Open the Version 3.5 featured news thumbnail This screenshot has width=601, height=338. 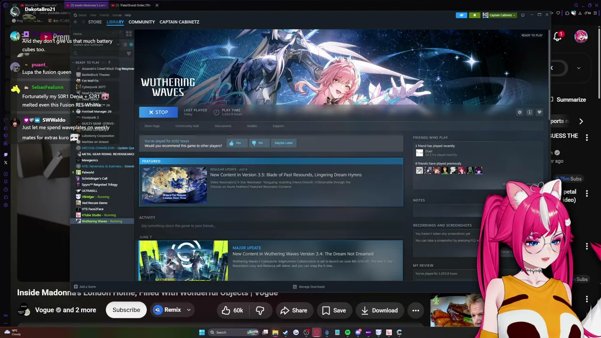(174, 185)
